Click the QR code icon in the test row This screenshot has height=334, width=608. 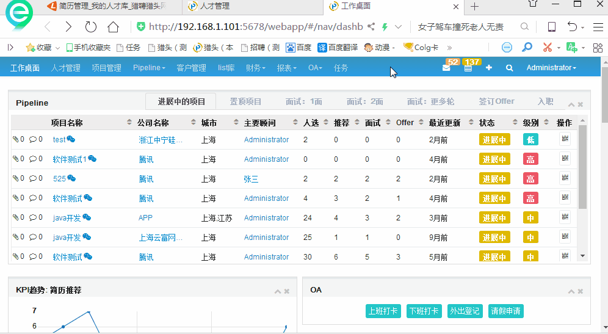[x=565, y=139]
